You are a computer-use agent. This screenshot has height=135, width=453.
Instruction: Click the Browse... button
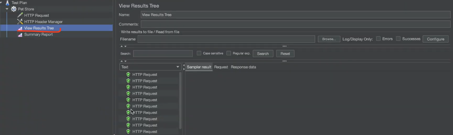(x=329, y=39)
